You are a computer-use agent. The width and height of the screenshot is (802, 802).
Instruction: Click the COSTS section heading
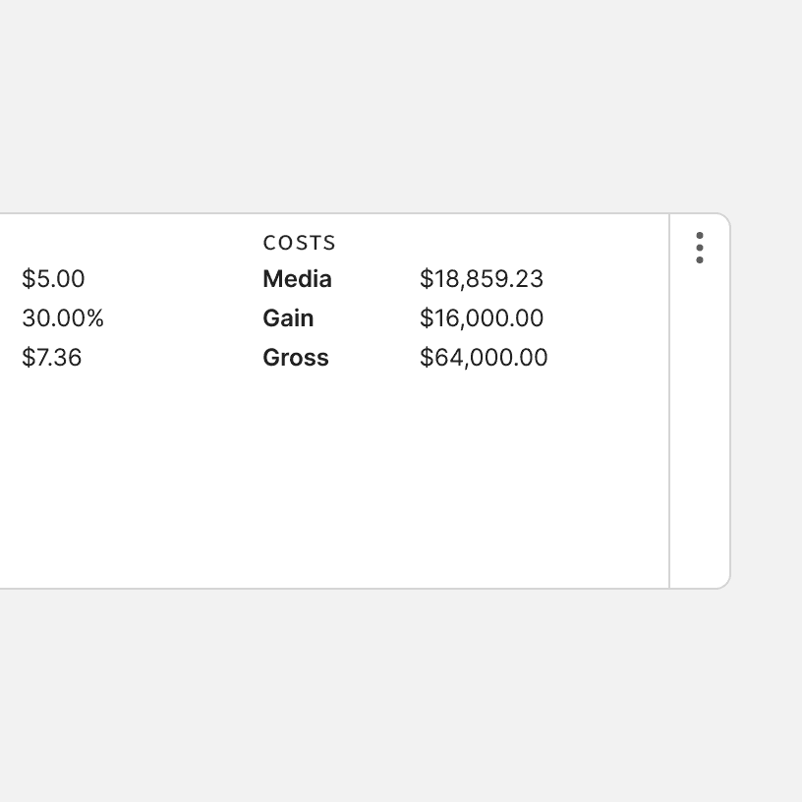[x=300, y=243]
